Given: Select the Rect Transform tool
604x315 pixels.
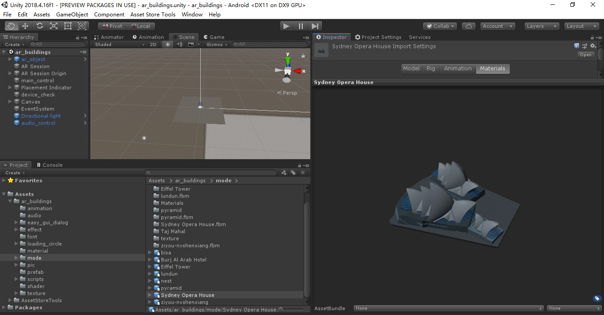Looking at the screenshot, I should 68,26.
